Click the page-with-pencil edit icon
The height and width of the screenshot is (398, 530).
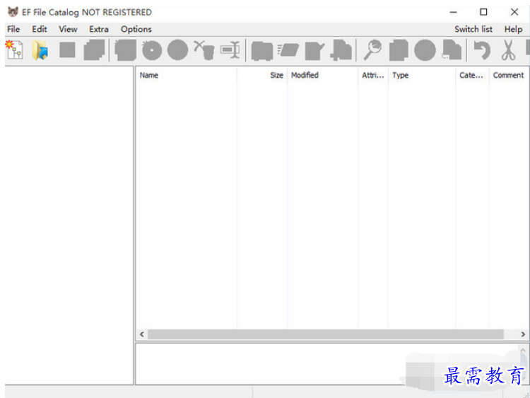pyautogui.click(x=314, y=51)
